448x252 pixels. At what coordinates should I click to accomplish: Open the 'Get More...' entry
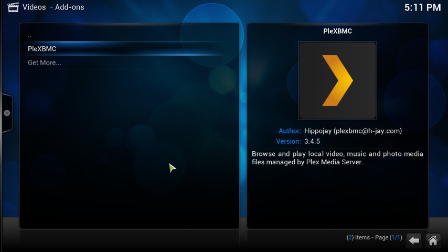click(x=45, y=62)
